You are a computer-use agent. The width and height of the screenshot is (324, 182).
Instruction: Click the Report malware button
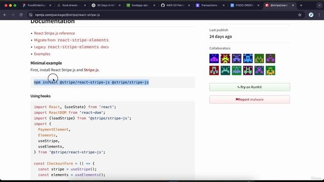[x=250, y=100]
